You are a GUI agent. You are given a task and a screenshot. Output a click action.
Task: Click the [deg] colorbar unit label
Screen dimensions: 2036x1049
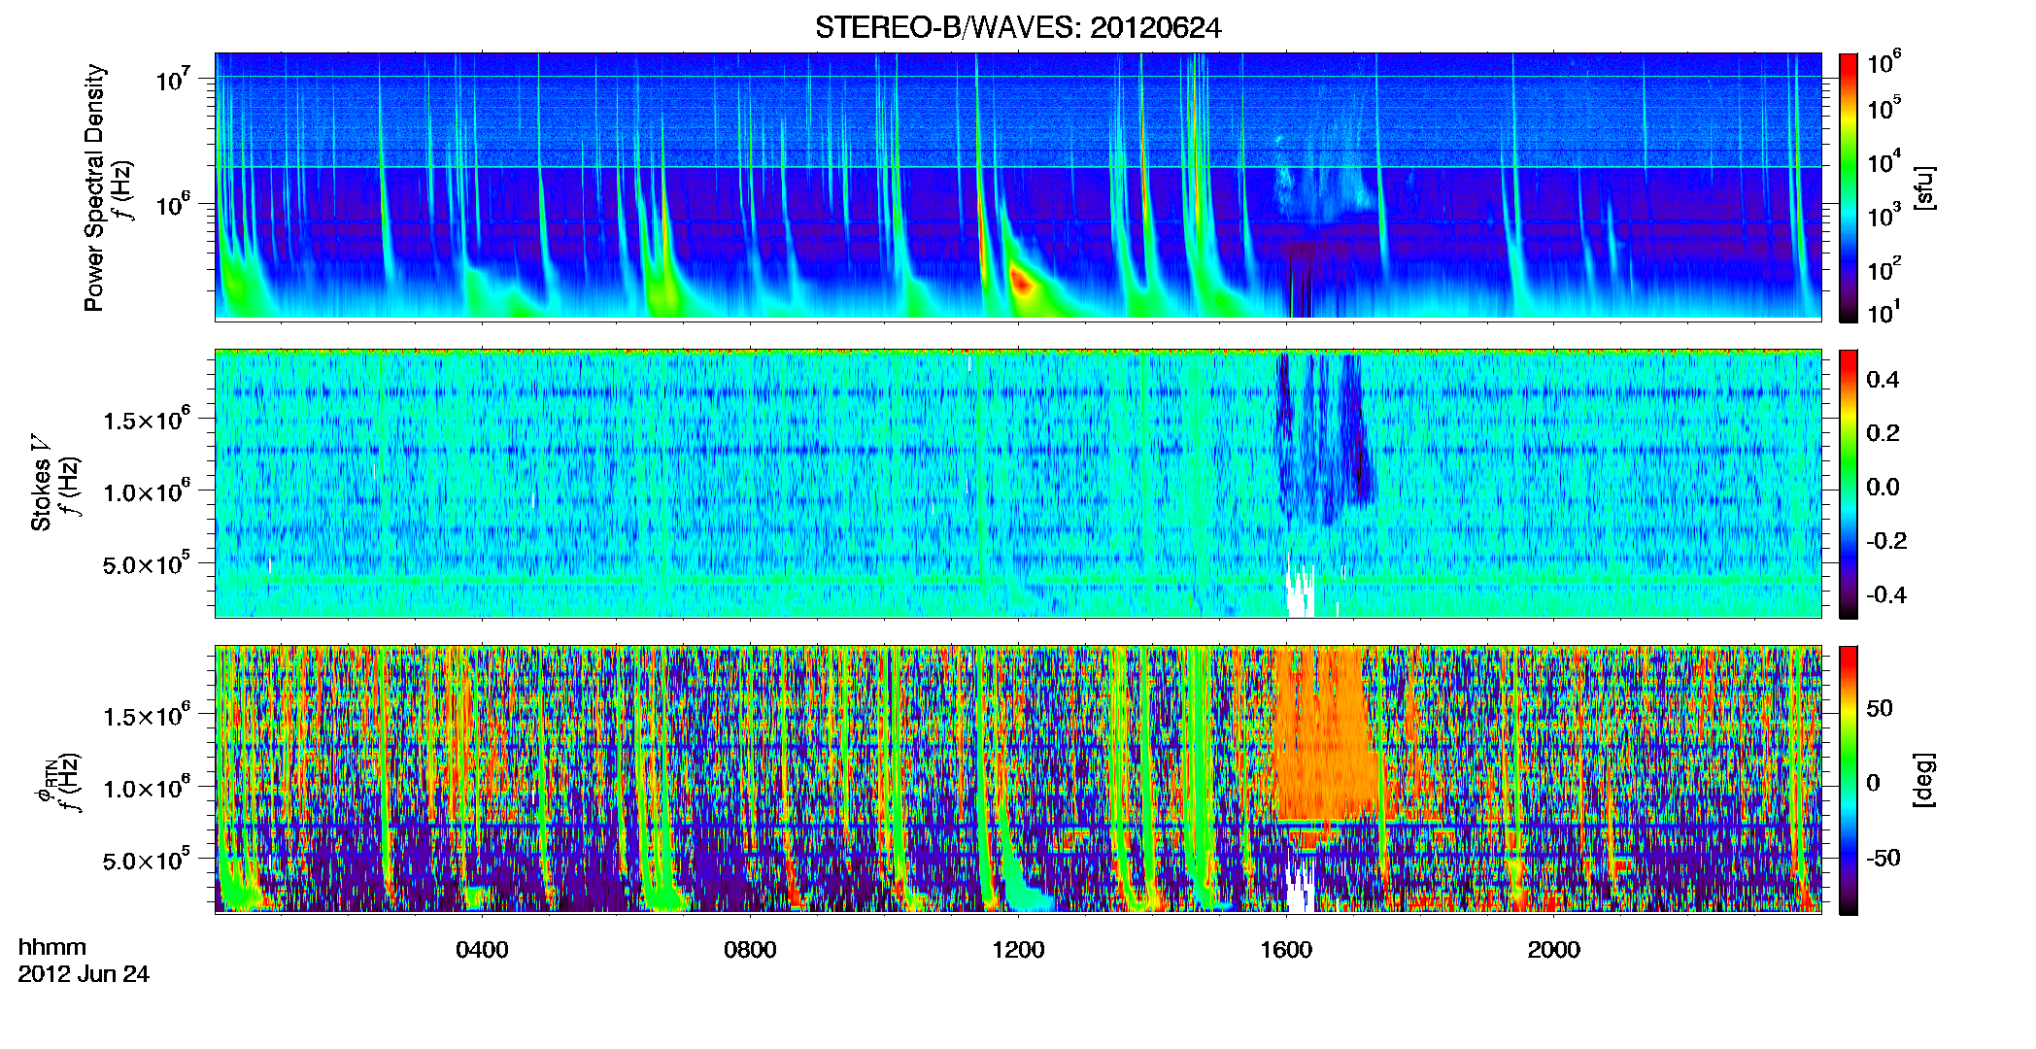1923,780
